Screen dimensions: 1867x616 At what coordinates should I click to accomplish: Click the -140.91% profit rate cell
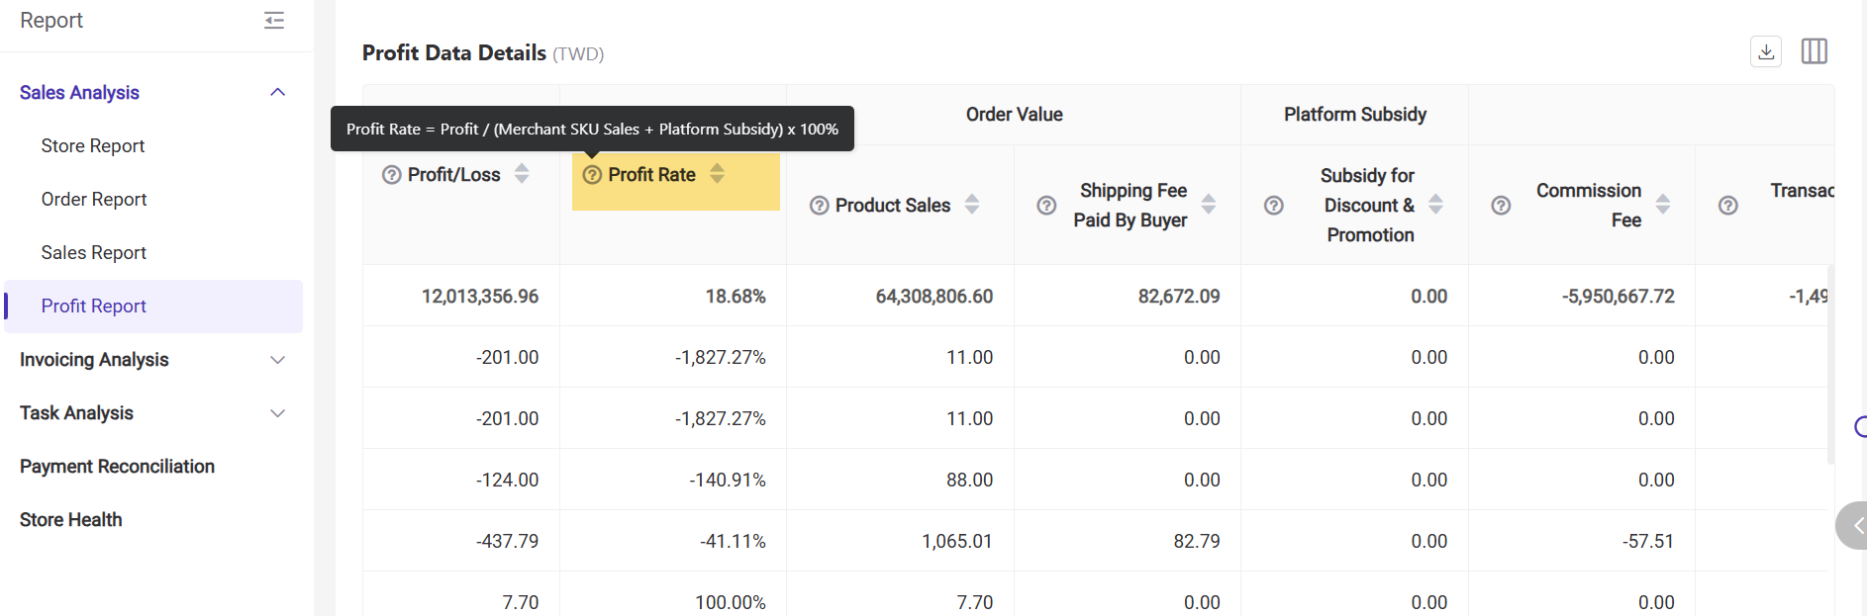click(728, 481)
